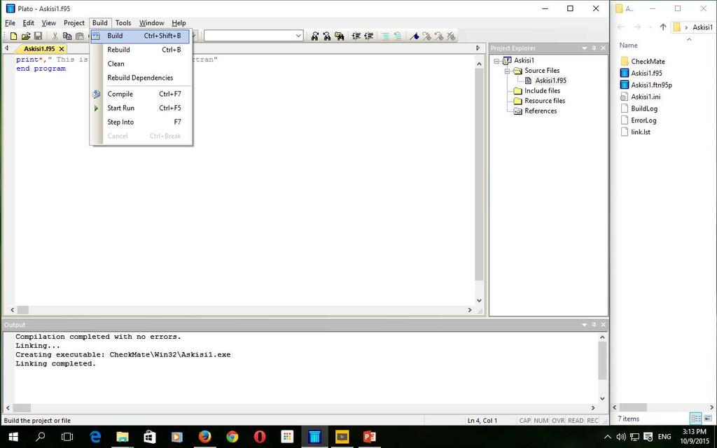Show hidden system tray icons chevron
717x448 pixels.
[607, 437]
